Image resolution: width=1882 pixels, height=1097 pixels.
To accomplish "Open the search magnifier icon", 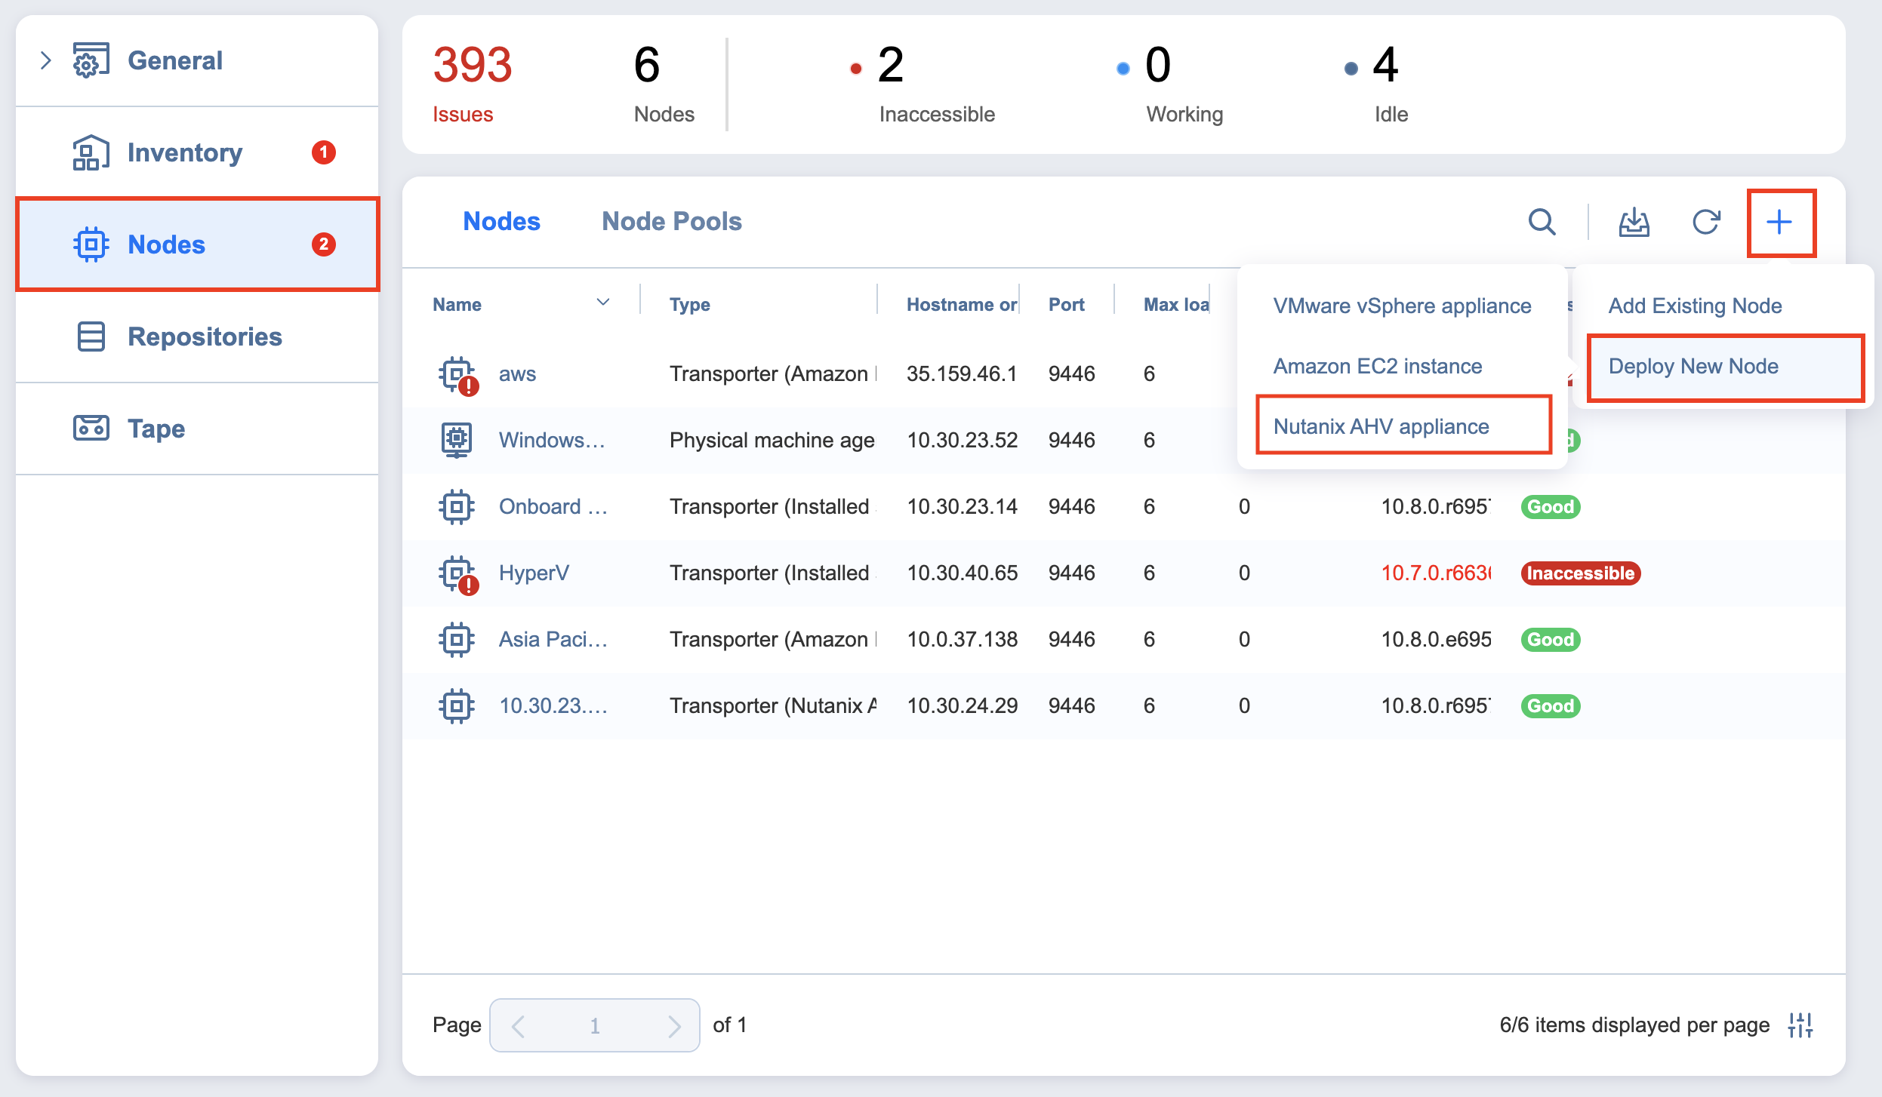I will pyautogui.click(x=1542, y=222).
